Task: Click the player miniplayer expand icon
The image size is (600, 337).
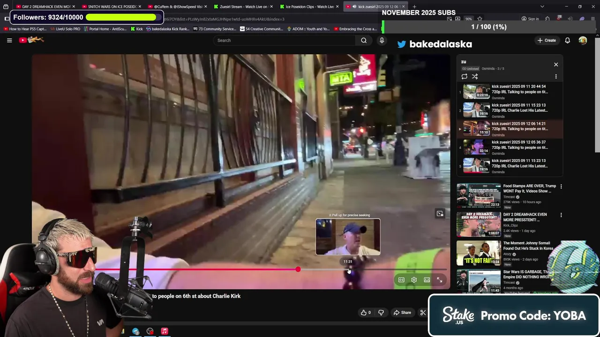Action: 440,213
